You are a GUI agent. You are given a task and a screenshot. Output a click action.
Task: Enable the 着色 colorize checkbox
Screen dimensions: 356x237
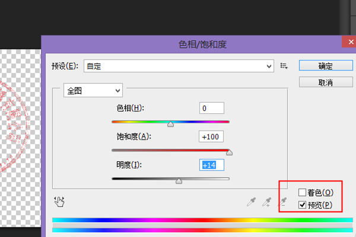(x=302, y=193)
